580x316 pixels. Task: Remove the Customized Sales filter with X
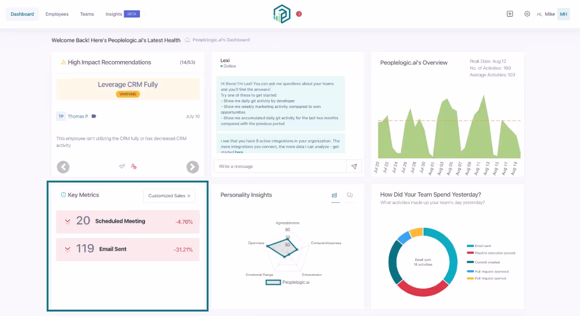coord(189,196)
